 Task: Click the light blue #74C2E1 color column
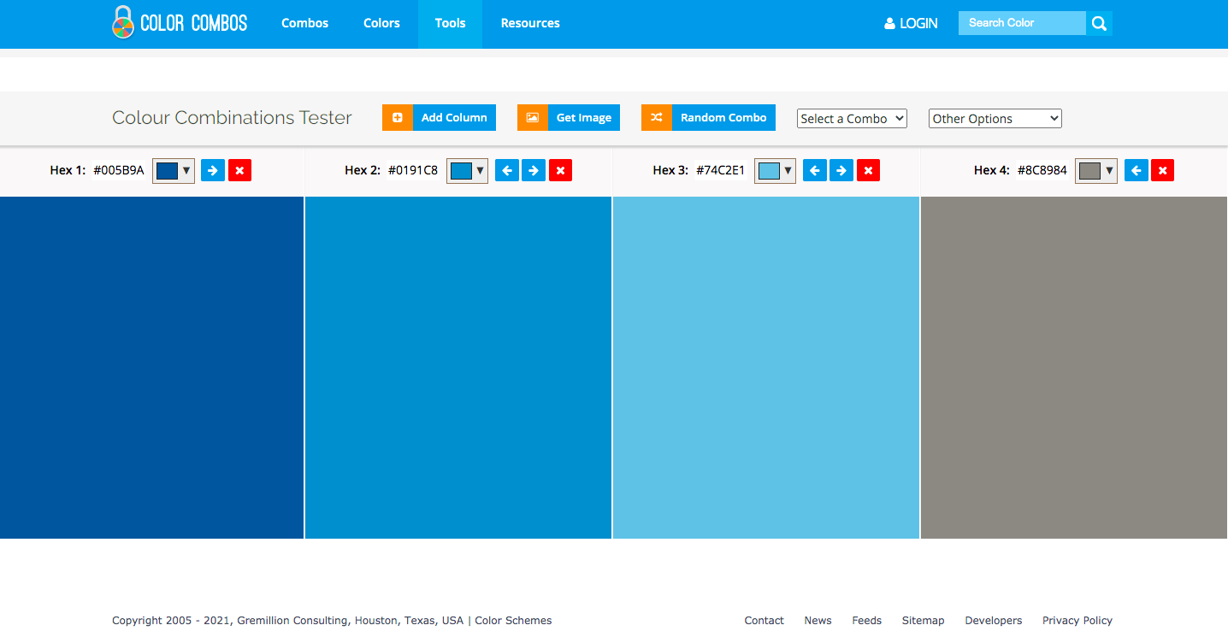click(x=766, y=368)
